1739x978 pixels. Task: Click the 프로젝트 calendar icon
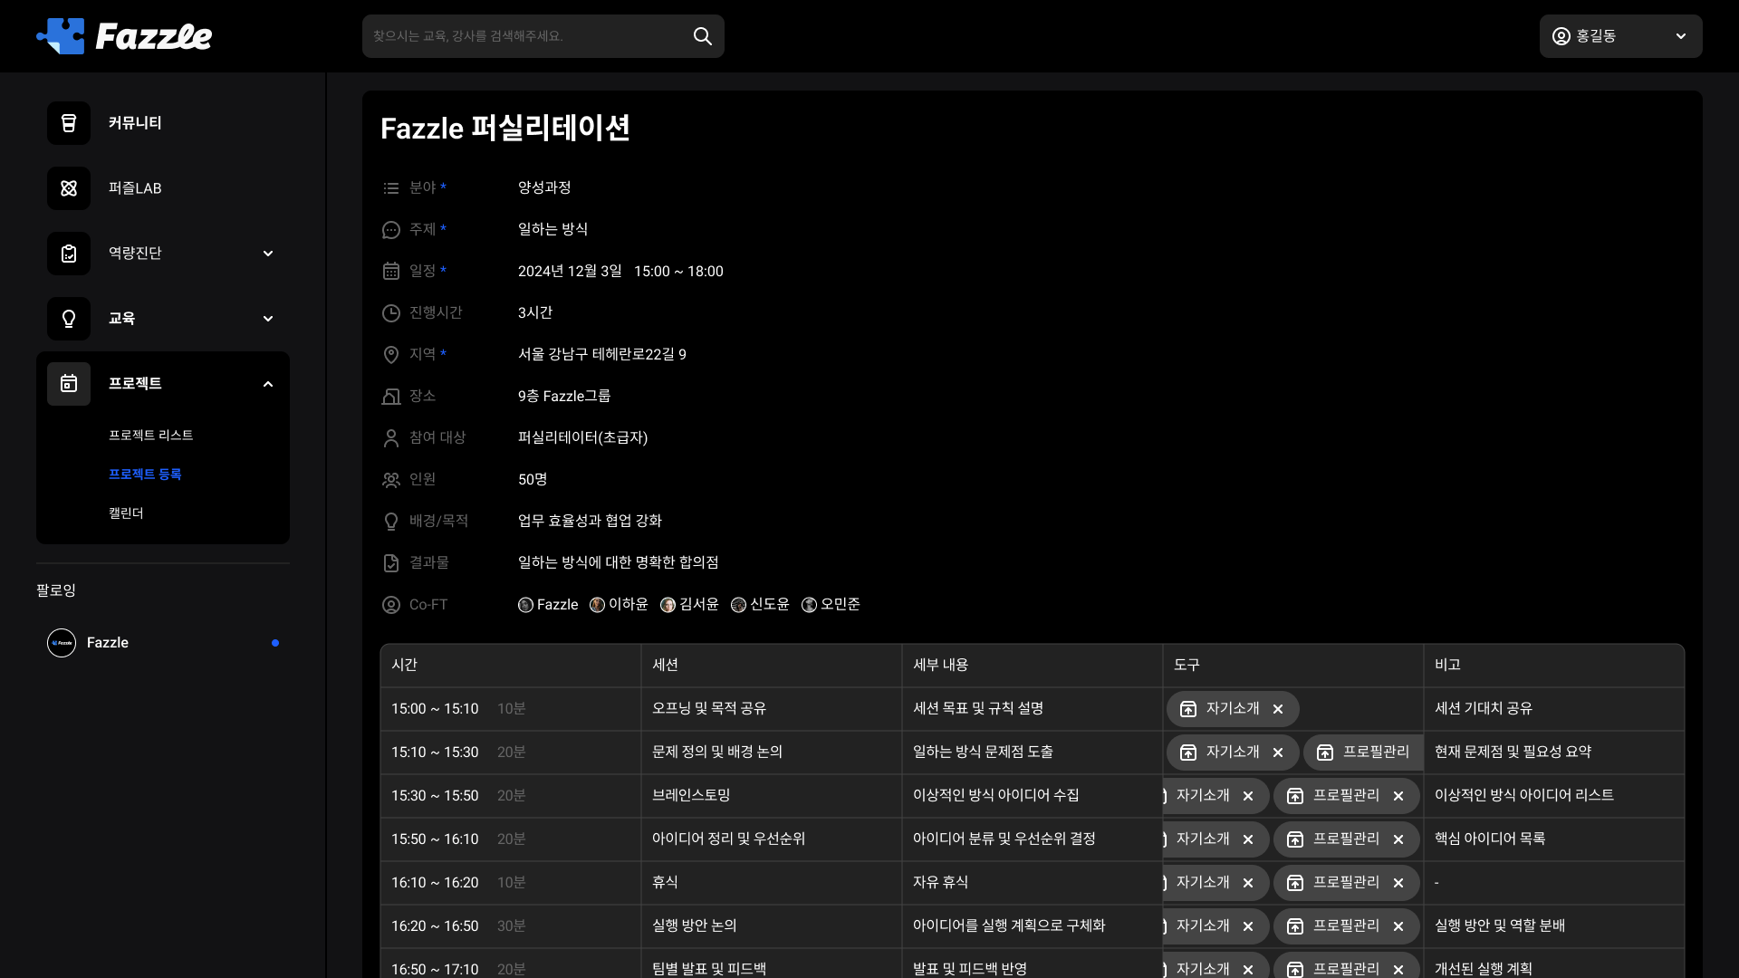pos(69,384)
